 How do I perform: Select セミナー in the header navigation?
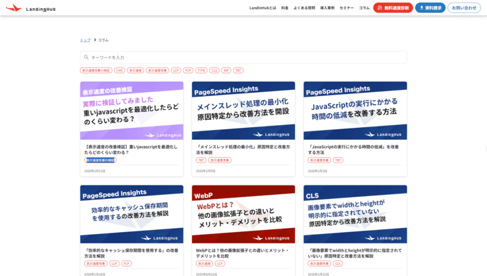[x=346, y=7]
